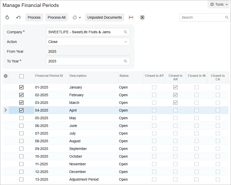Check the 06-2025 June row checkbox

(21, 126)
